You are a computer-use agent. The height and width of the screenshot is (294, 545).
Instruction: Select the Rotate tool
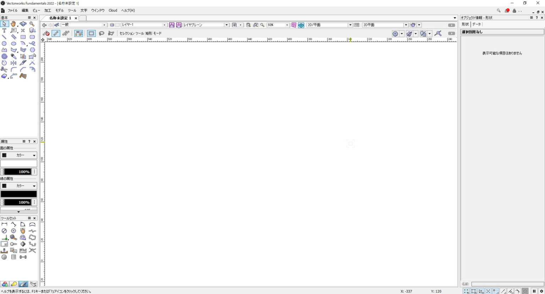click(4, 63)
